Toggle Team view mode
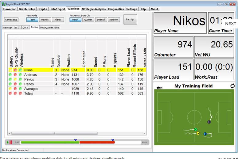 point(32,20)
